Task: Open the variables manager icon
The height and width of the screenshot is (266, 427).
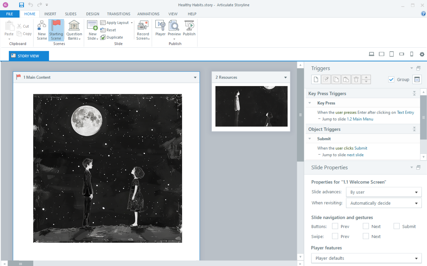Action: click(x=417, y=79)
